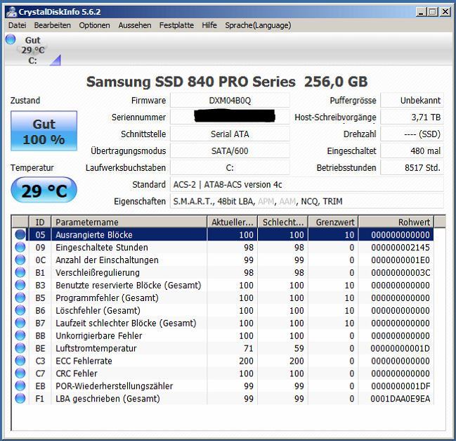
Task: Click the 29 °C temperature indicator
Action: point(44,190)
